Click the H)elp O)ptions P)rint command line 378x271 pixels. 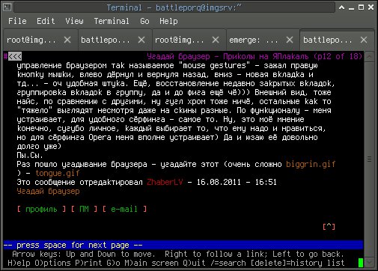tap(176, 263)
